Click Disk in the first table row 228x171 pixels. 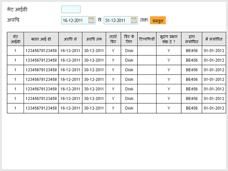click(129, 51)
